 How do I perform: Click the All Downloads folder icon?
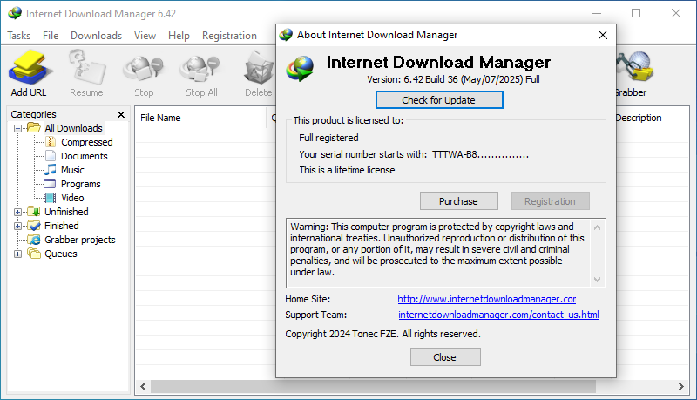[x=34, y=128]
